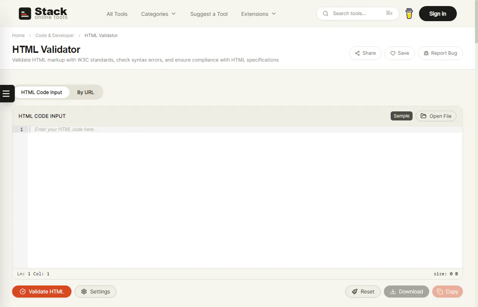Screen dimensions: 478x307
Task: Open Suggest a Tool page
Action: [x=209, y=14]
